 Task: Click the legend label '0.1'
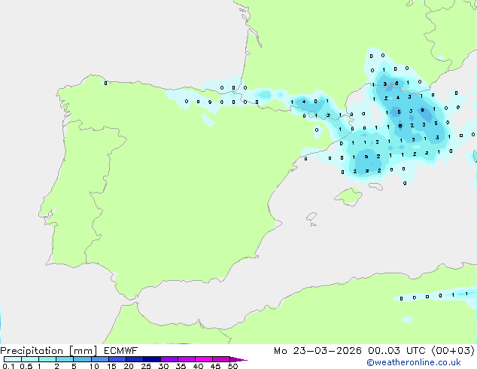coord(8,366)
